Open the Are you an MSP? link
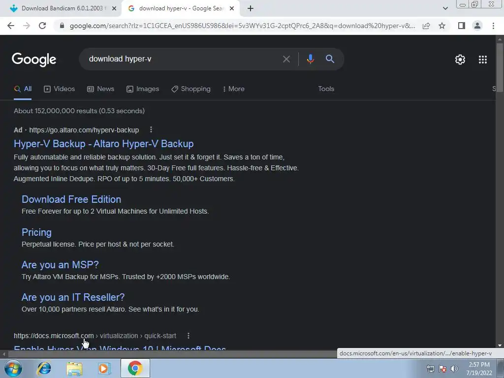The width and height of the screenshot is (504, 378). pos(60,265)
